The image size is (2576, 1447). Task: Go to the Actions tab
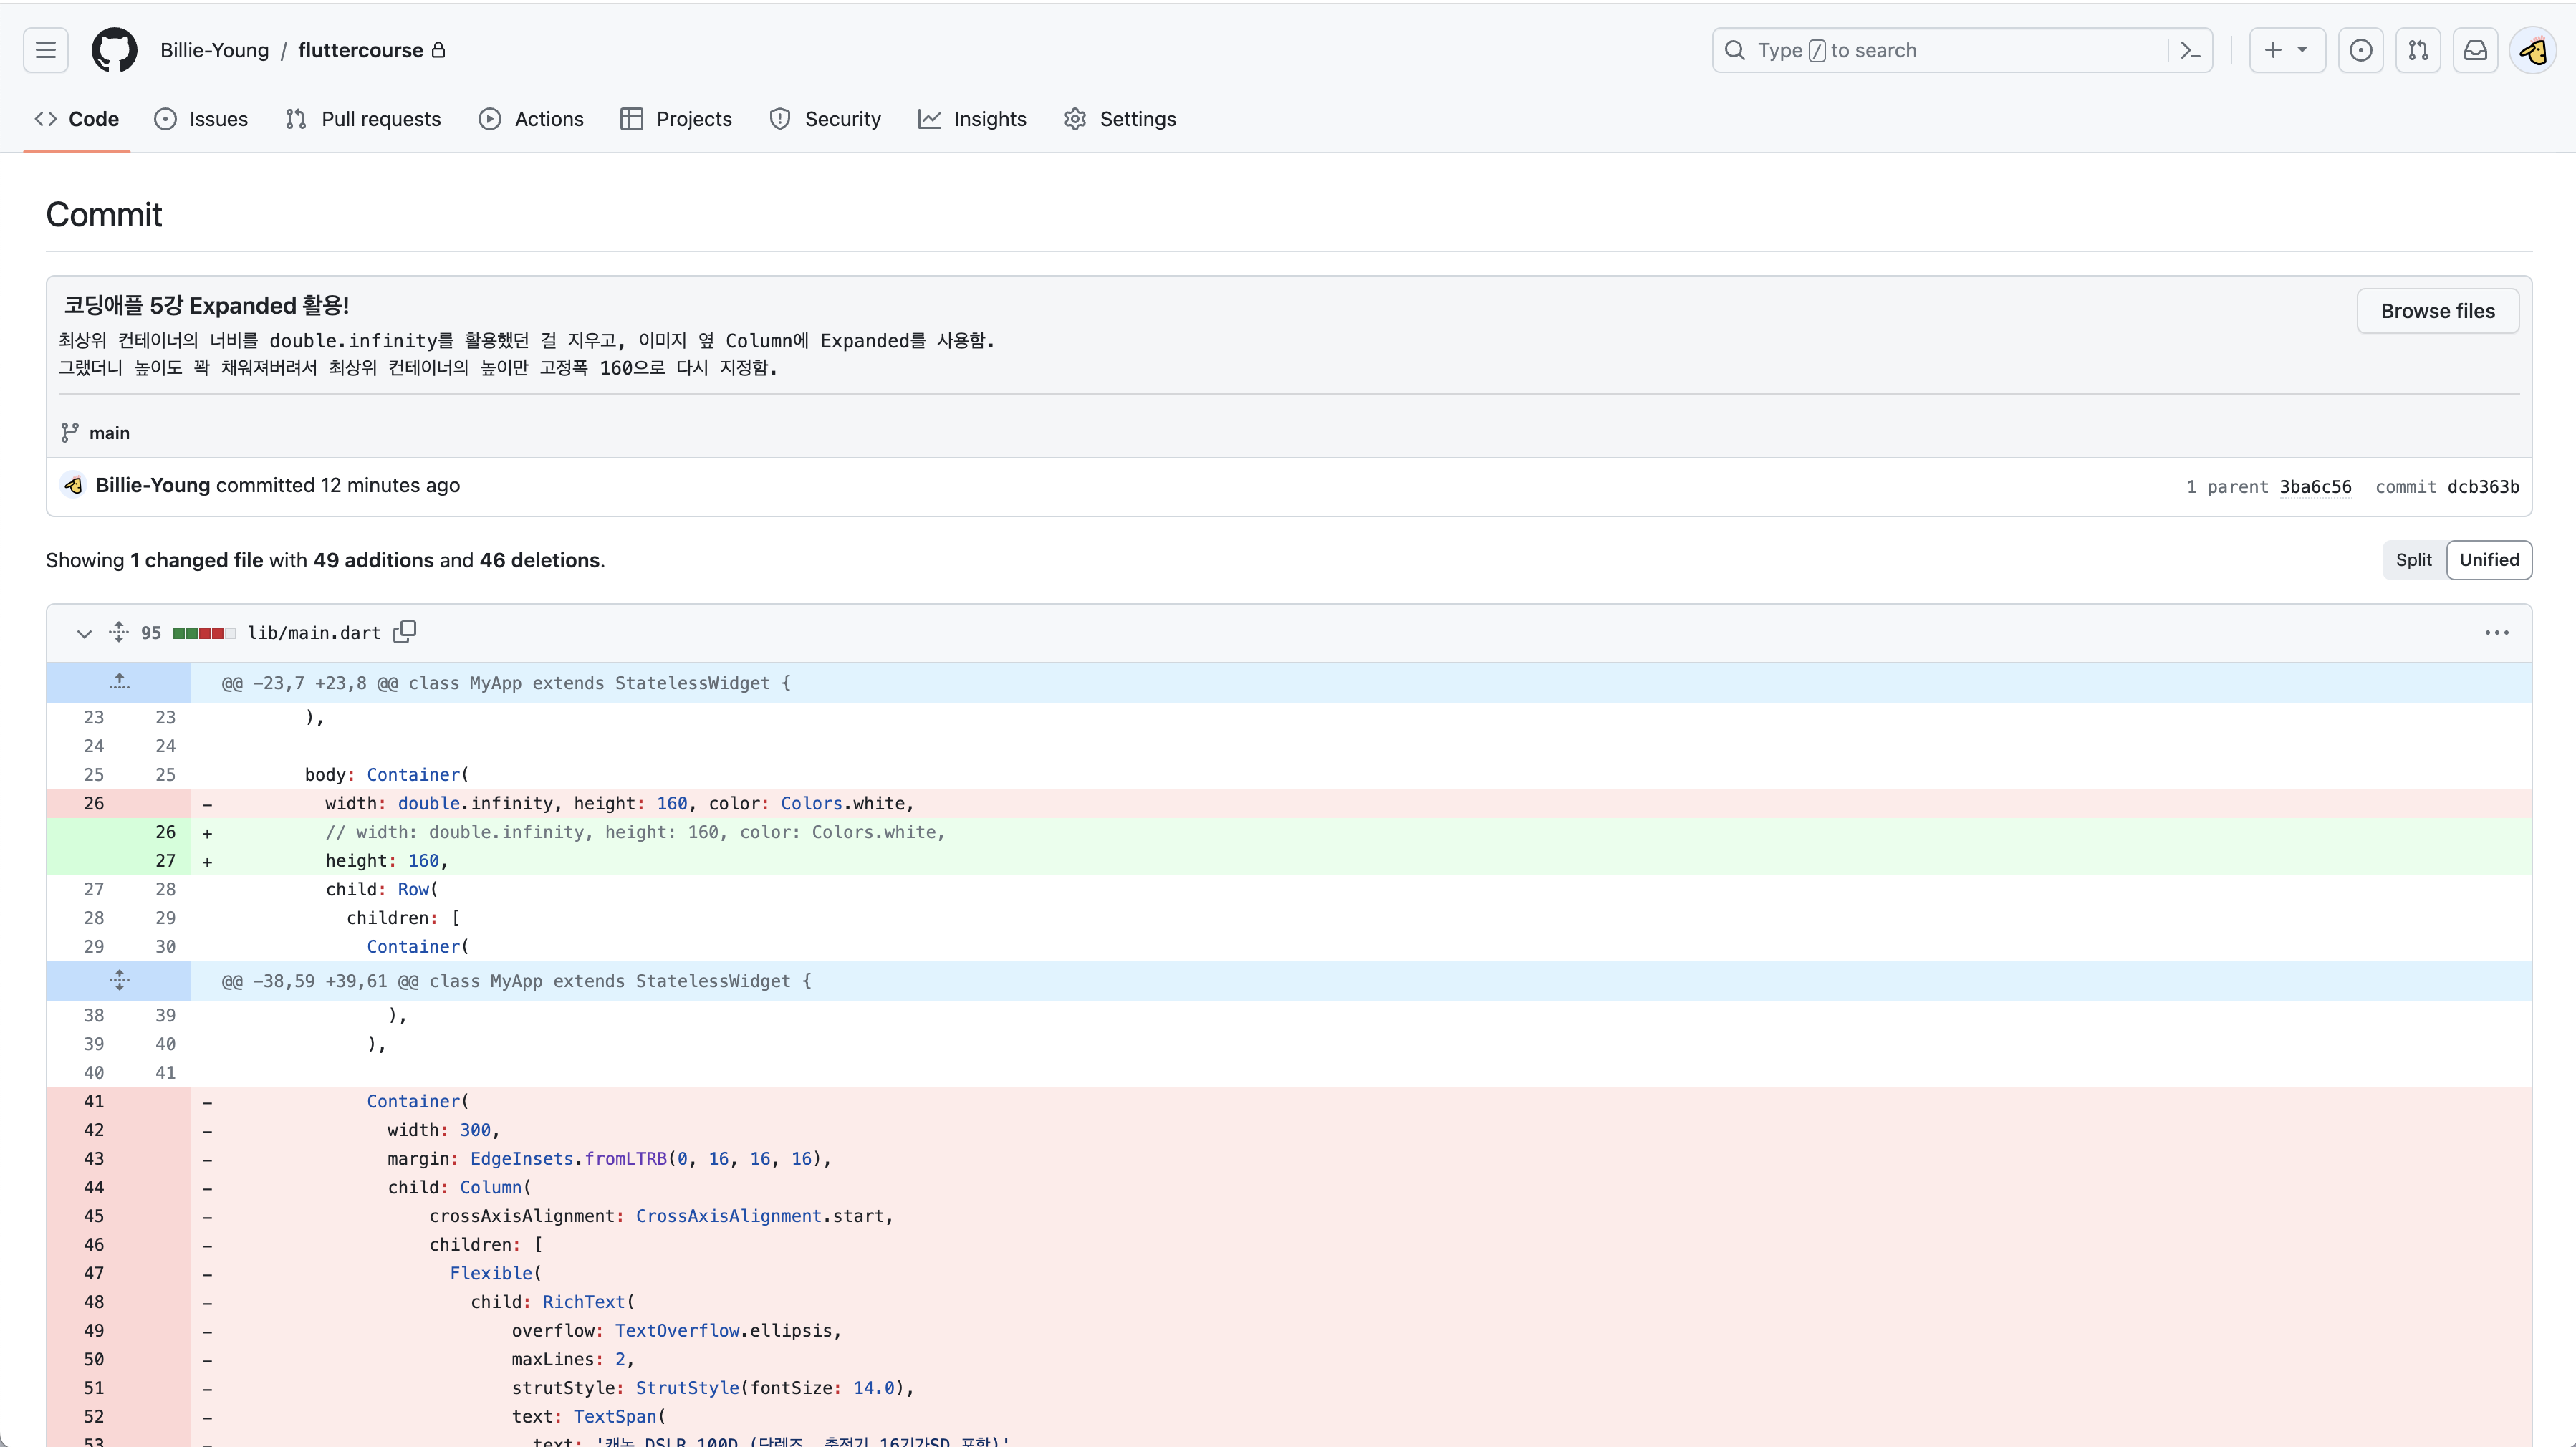click(531, 119)
